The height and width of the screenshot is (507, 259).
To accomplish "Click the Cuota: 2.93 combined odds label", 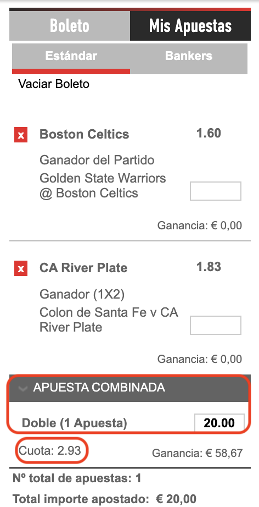I will pyautogui.click(x=50, y=450).
